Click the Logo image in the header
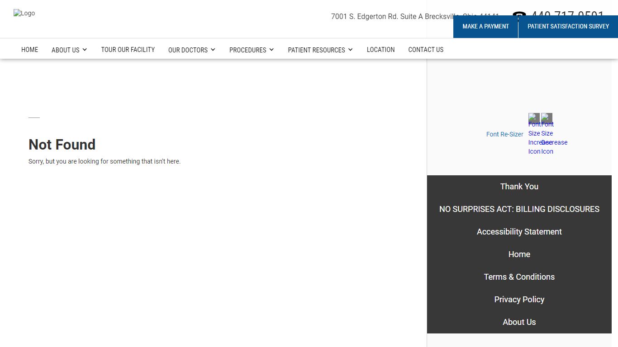Screen dimensions: 618x347 click(x=24, y=13)
